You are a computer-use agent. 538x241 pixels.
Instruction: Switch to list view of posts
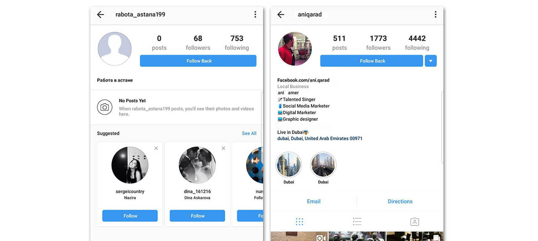click(x=357, y=222)
